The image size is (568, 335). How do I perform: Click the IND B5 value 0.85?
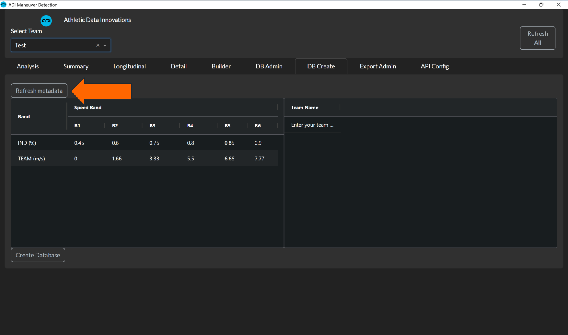coord(229,143)
